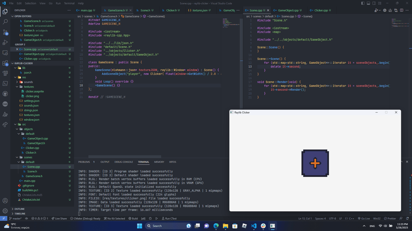
Task: Open the run-button dropdown arrow in editor toolbar
Action: pos(380,10)
